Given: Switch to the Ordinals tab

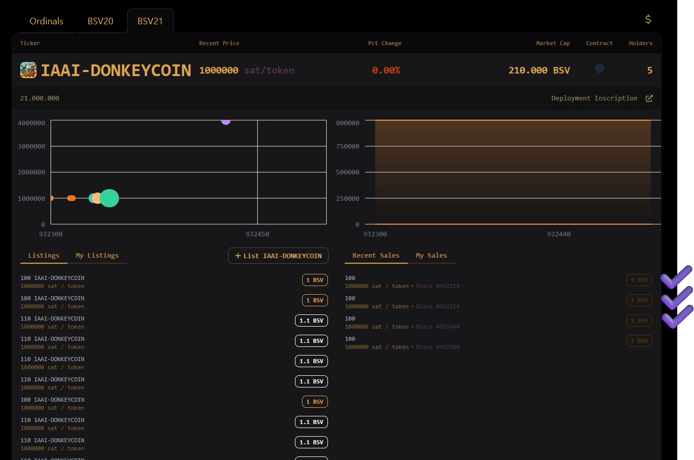Looking at the screenshot, I should click(x=46, y=21).
